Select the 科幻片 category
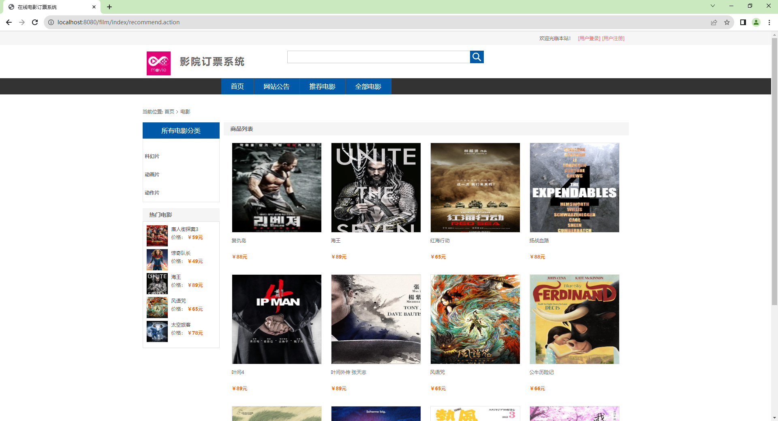 (152, 156)
